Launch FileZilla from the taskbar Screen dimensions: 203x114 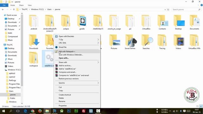(84, 111)
